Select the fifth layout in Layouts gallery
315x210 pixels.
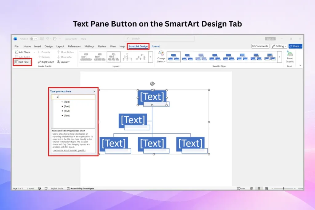click(141, 57)
